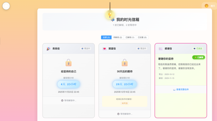This screenshot has height=121, width=217.
Task: Switch to the 待解锁 (2) tab
Action: [118, 37]
